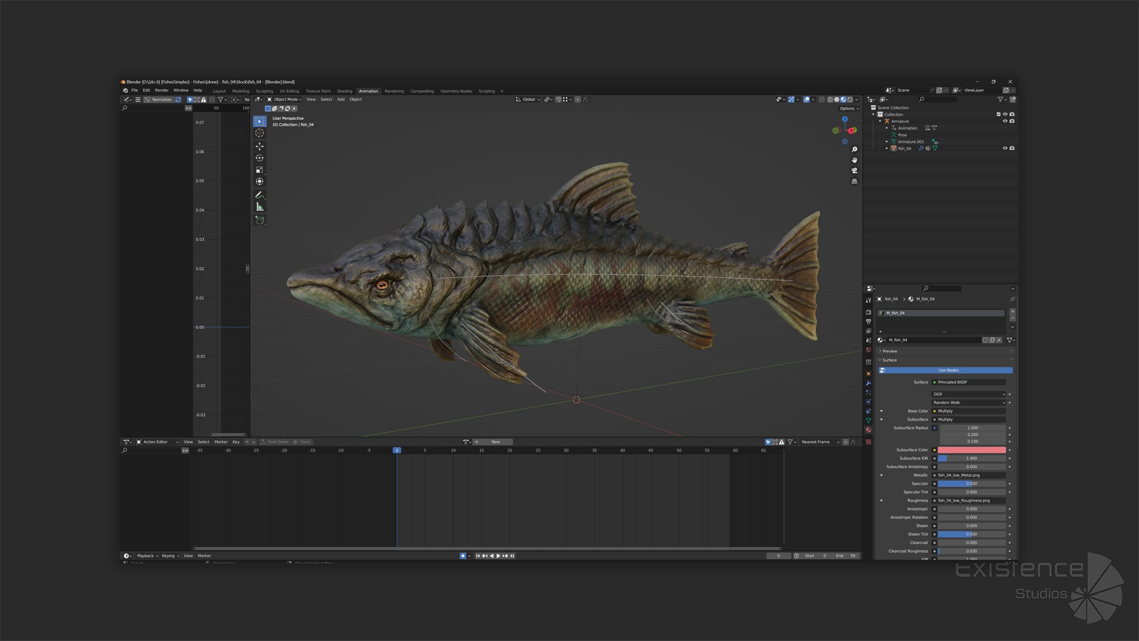The image size is (1139, 641).
Task: Switch to Material Preview shading mode
Action: 843,100
